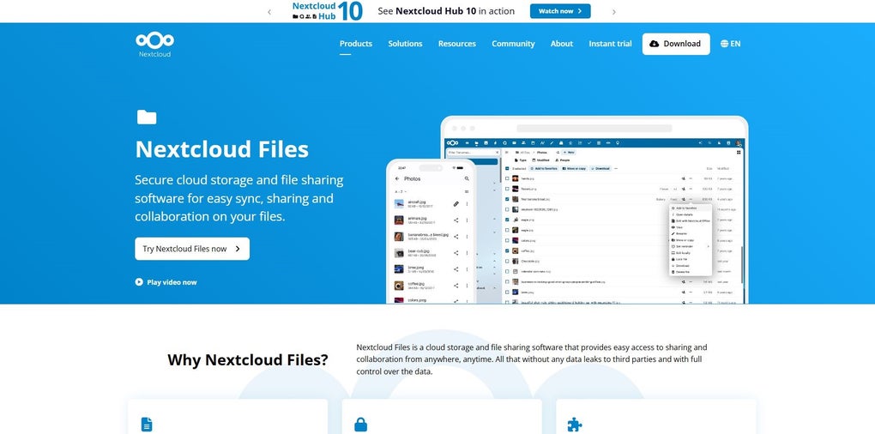Open the Solutions menu
The width and height of the screenshot is (875, 434).
[405, 44]
